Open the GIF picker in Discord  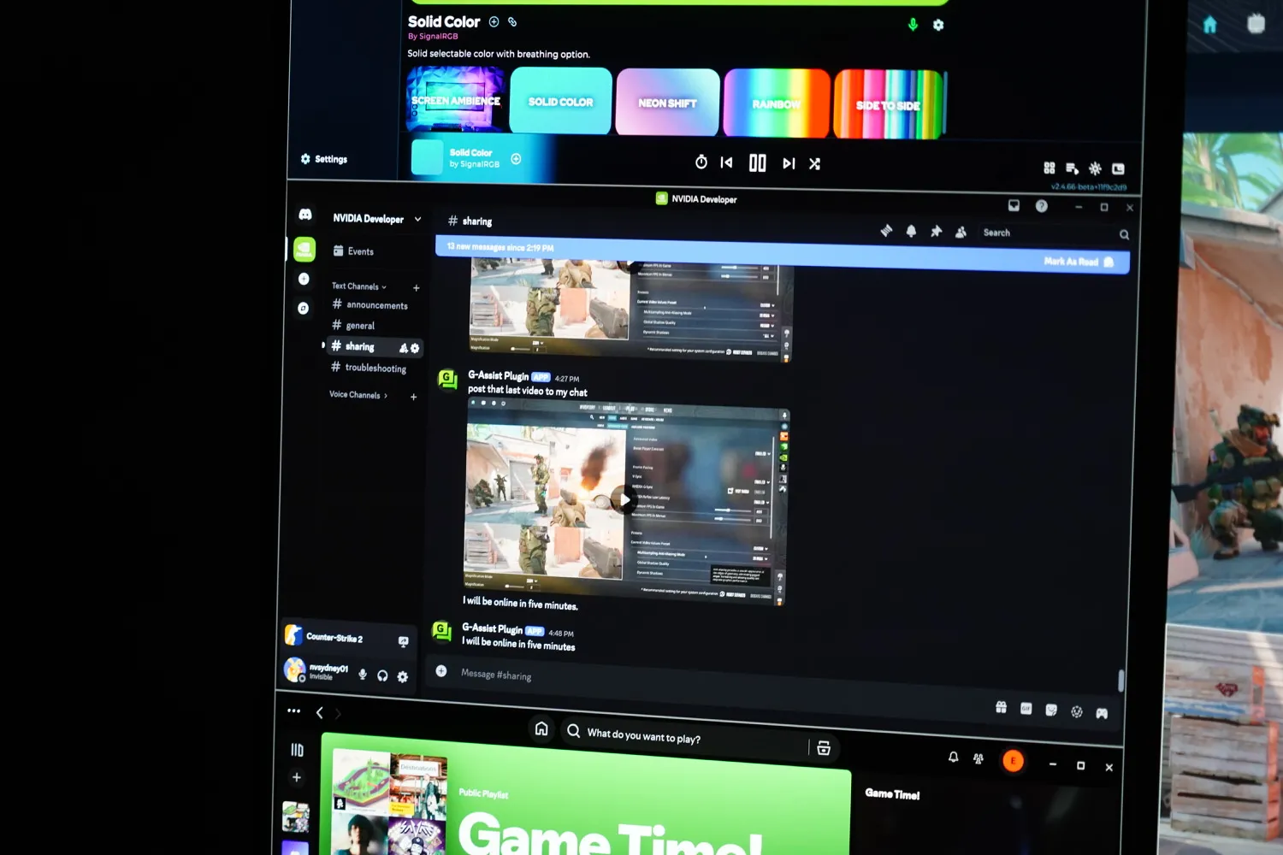[1026, 709]
